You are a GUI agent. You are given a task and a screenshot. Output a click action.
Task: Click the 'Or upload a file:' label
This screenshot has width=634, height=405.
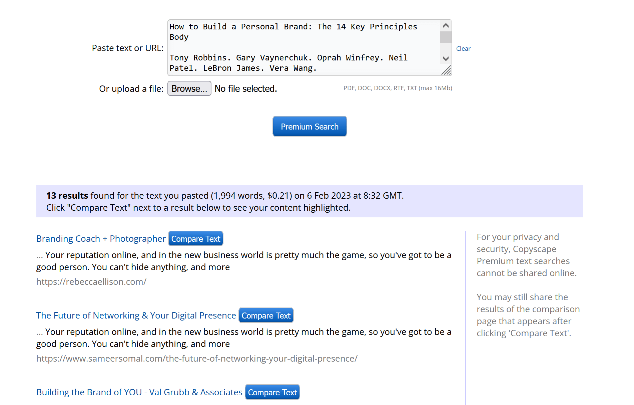pyautogui.click(x=131, y=89)
